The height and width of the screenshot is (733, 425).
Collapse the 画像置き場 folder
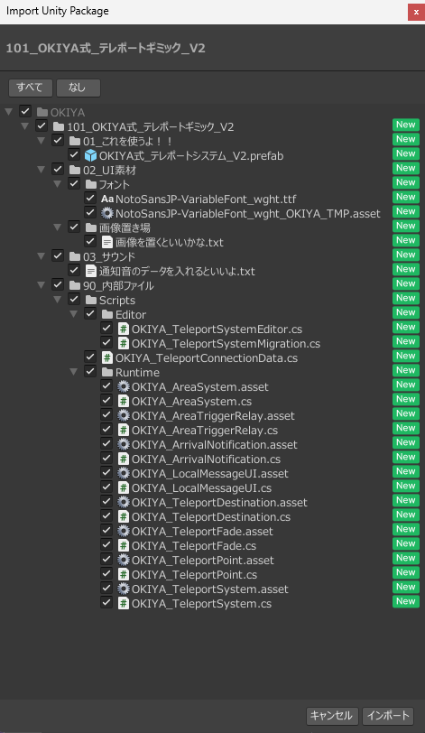(x=58, y=227)
